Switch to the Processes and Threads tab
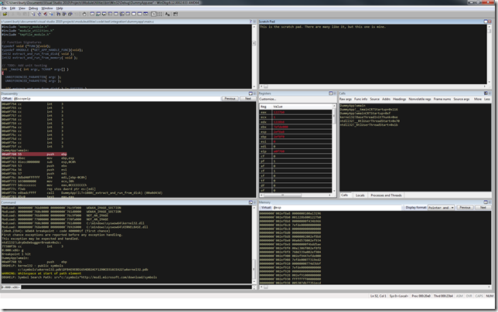This screenshot has width=498, height=312. (x=386, y=195)
